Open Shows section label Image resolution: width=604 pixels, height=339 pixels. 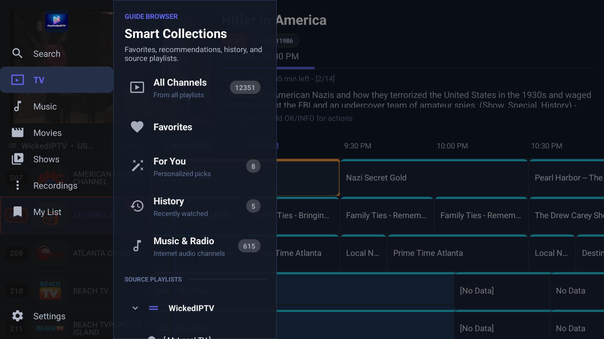(x=46, y=159)
